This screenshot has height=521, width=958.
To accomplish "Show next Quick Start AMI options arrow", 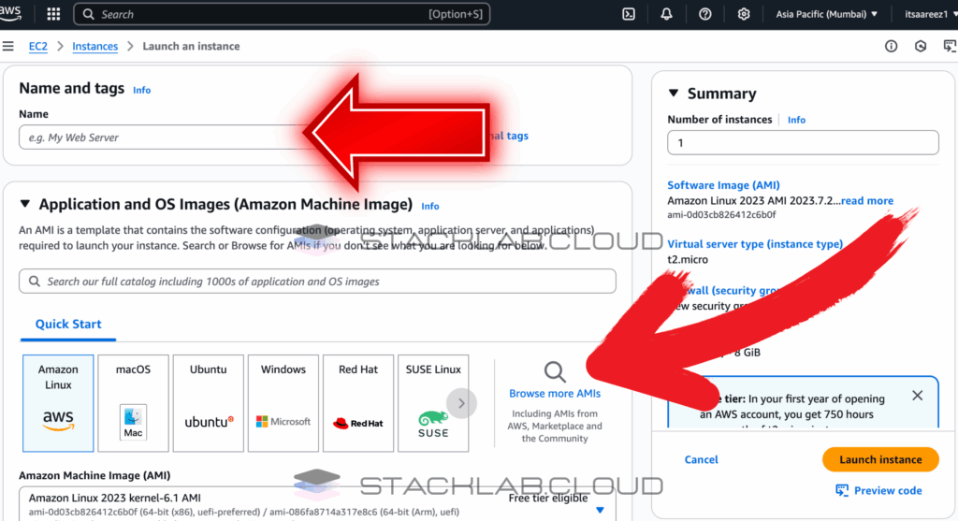I will [x=461, y=403].
